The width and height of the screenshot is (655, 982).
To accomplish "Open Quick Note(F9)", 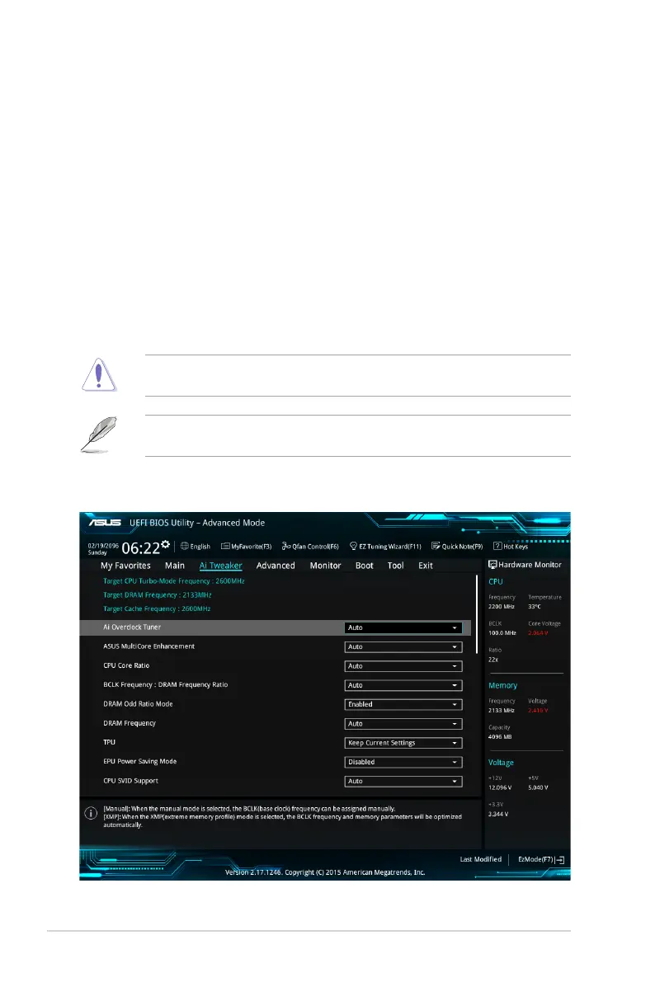I will (457, 547).
